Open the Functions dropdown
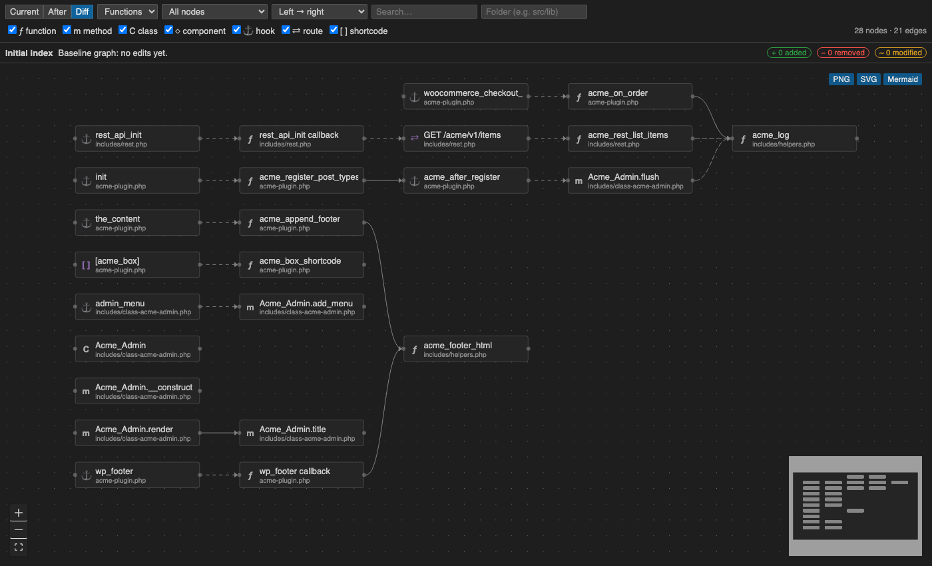Screen dimensions: 932x566 [x=127, y=11]
